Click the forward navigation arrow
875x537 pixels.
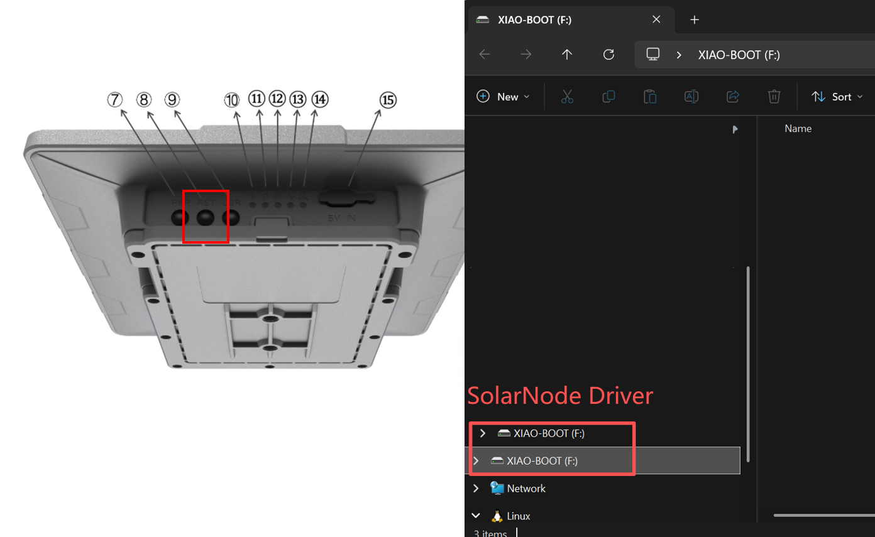[526, 55]
